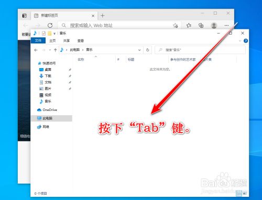Unpin 桌面 via its pin icon
Image resolution: width=262 pixels, height=200 pixels.
pyautogui.click(x=70, y=70)
